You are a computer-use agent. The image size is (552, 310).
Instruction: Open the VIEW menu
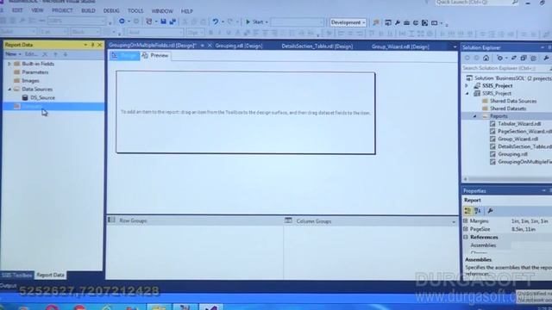coord(37,10)
